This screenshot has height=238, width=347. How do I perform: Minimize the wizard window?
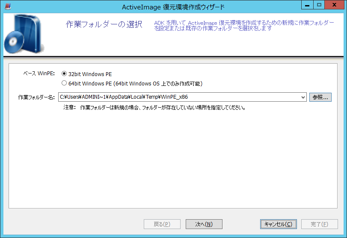coord(307,5)
